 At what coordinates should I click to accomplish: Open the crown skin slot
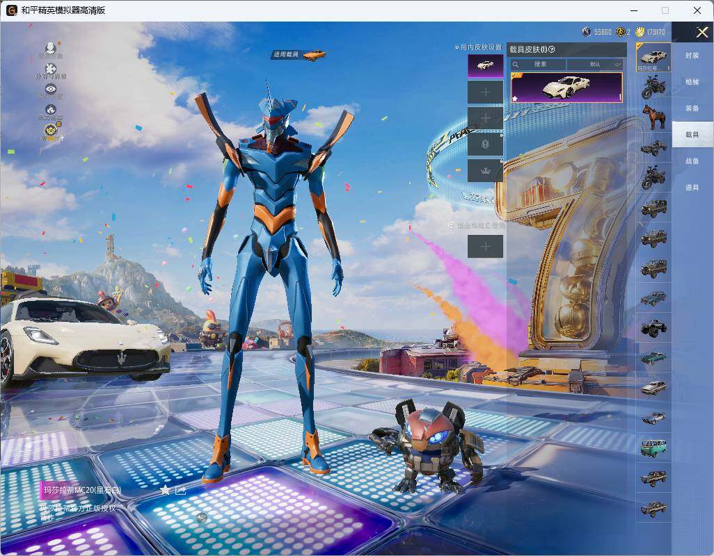click(x=486, y=170)
